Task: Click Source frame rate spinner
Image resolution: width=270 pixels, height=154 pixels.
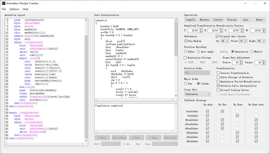Action: tap(241, 62)
